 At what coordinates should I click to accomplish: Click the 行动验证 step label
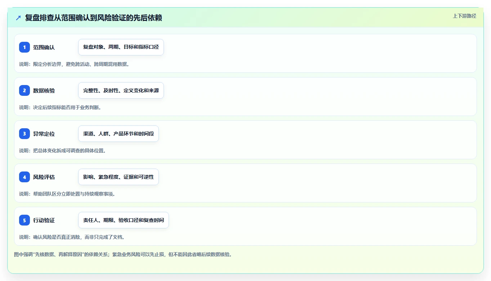point(44,220)
